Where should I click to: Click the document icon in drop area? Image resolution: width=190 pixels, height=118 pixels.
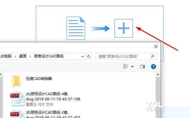(76, 28)
